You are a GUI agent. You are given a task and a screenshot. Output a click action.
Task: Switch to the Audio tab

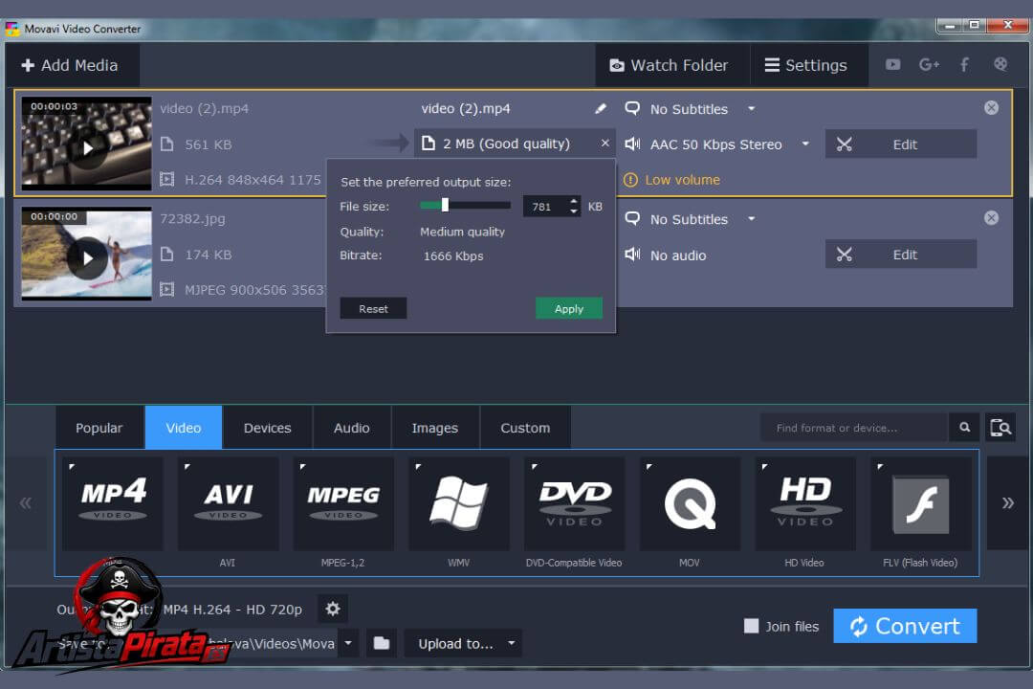click(x=351, y=428)
